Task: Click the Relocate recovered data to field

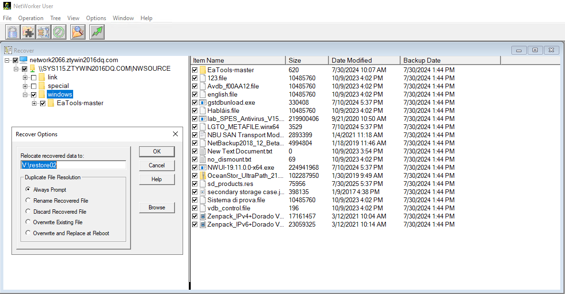Action: click(74, 165)
